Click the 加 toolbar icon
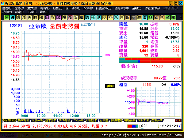Screen dimensions: 184x138 [x=18, y=17]
